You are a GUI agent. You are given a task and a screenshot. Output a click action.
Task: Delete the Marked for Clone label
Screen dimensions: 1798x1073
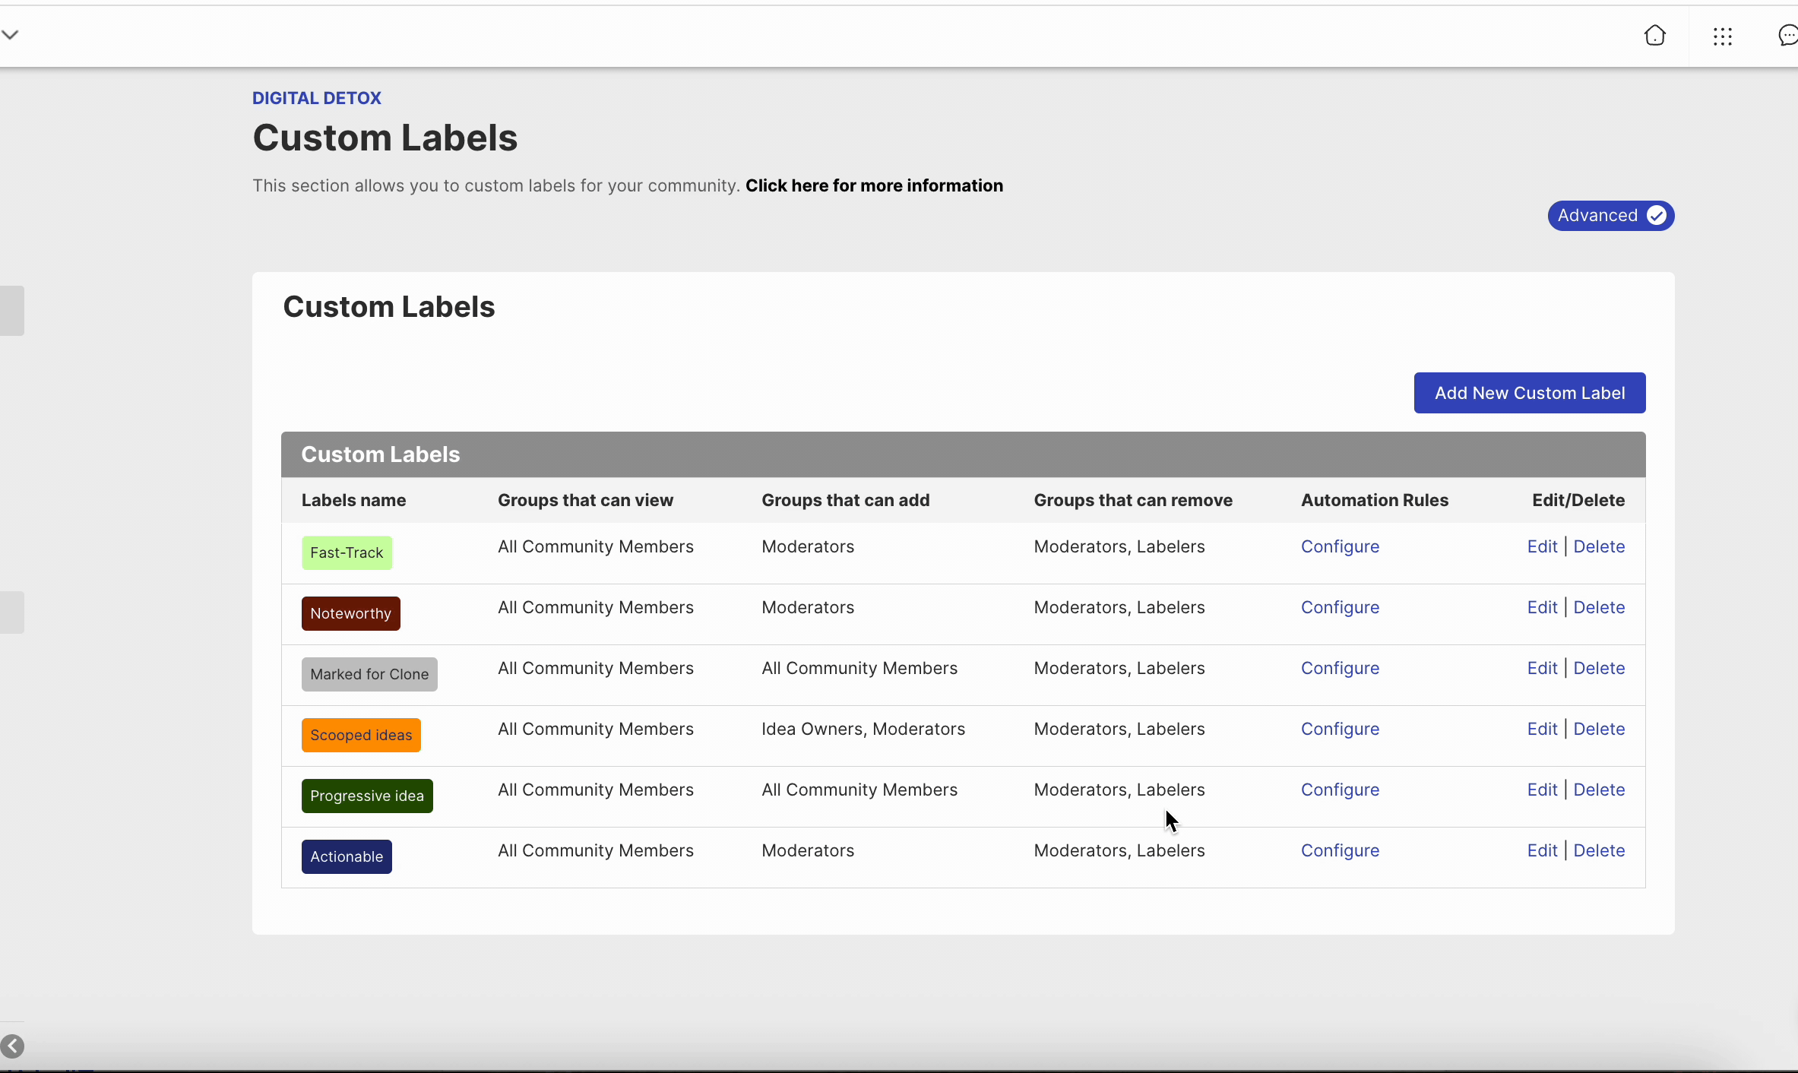(1599, 668)
